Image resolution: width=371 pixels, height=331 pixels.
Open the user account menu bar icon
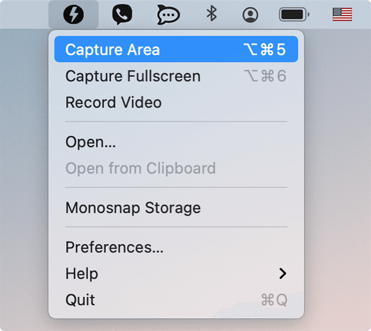[x=251, y=14]
